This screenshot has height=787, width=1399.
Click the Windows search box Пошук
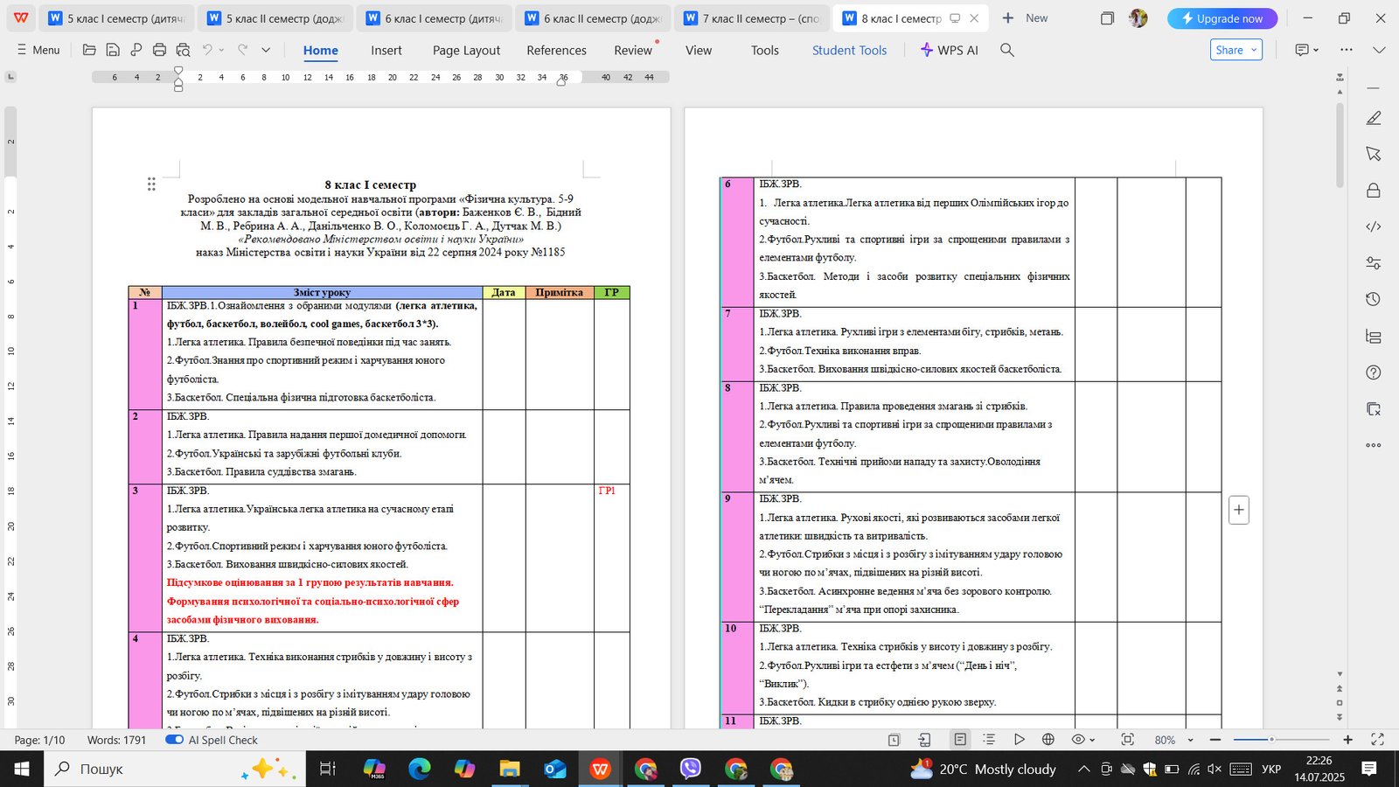click(174, 769)
